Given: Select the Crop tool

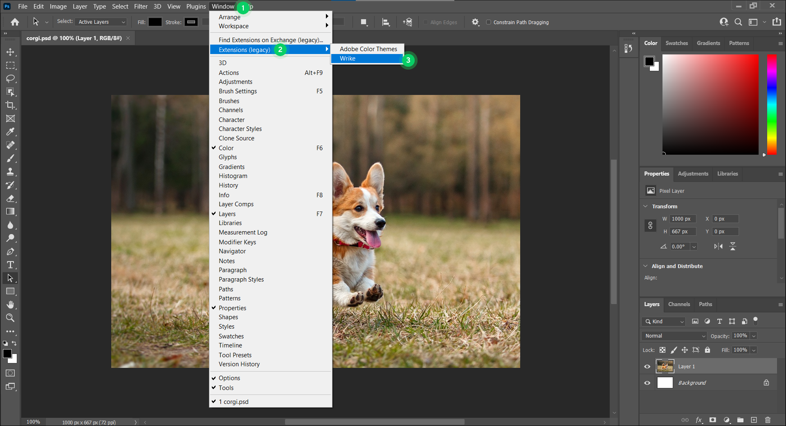Looking at the screenshot, I should (11, 105).
